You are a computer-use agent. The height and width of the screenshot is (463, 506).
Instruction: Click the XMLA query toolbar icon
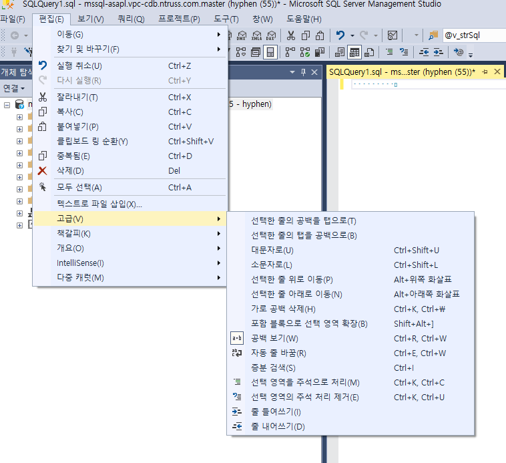point(256,35)
